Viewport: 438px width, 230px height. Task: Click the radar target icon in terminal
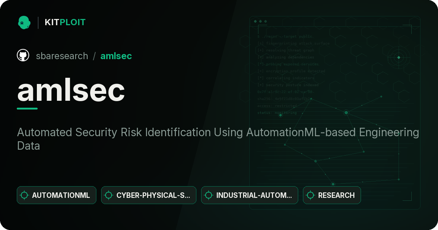click(399, 57)
